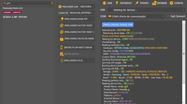The height and width of the screenshot is (104, 187).
Task: Click the search magnifier icon
Action: pyautogui.click(x=52, y=3)
